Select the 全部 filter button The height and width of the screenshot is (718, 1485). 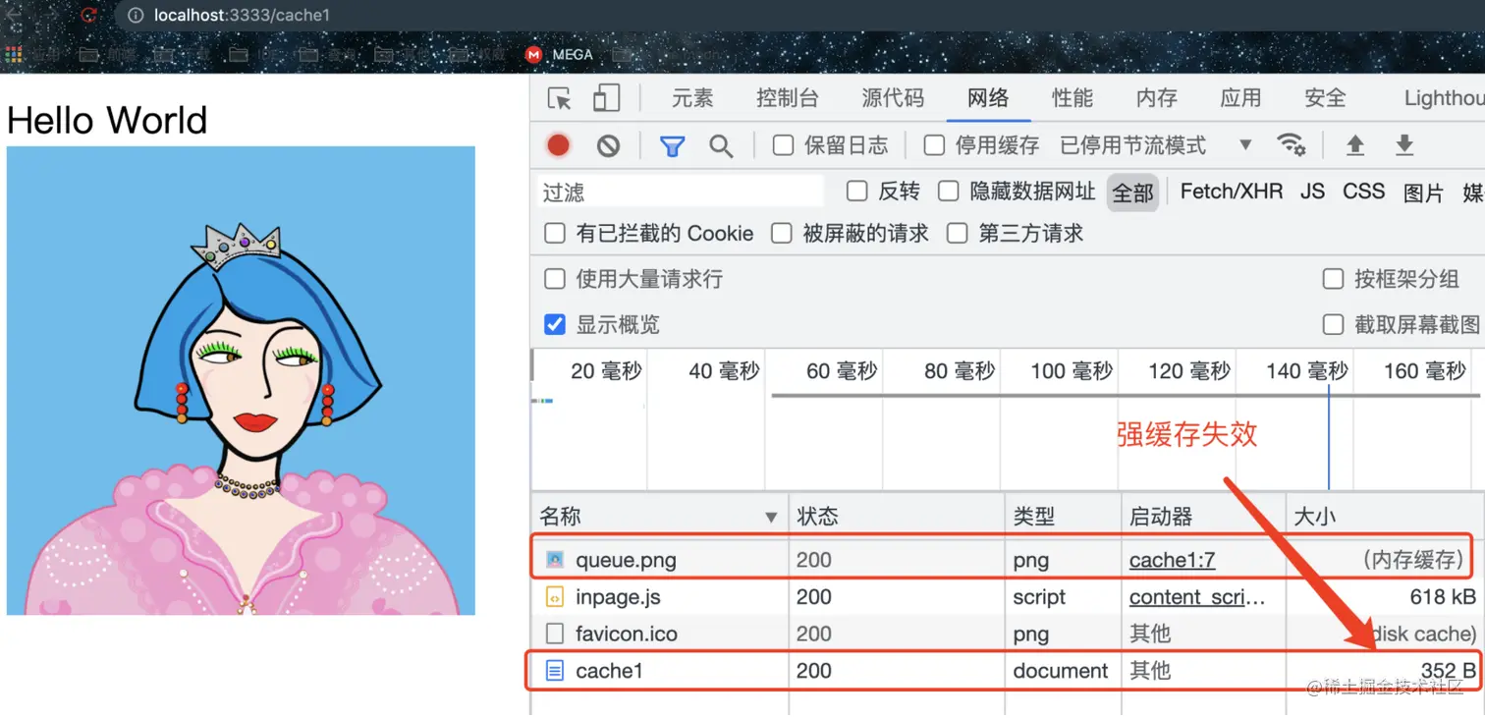[1132, 193]
